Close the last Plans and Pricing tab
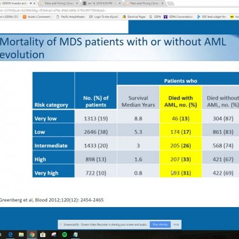The width and height of the screenshot is (239, 239). (163, 3)
